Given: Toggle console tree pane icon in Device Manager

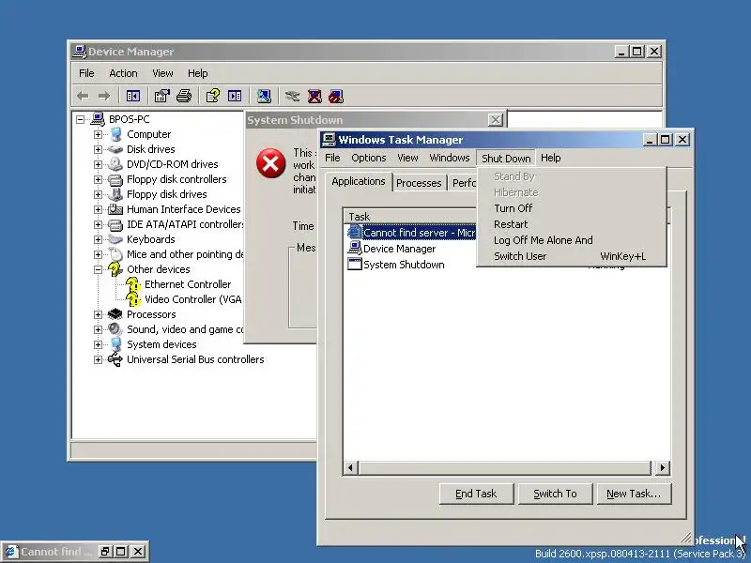Looking at the screenshot, I should coord(133,97).
